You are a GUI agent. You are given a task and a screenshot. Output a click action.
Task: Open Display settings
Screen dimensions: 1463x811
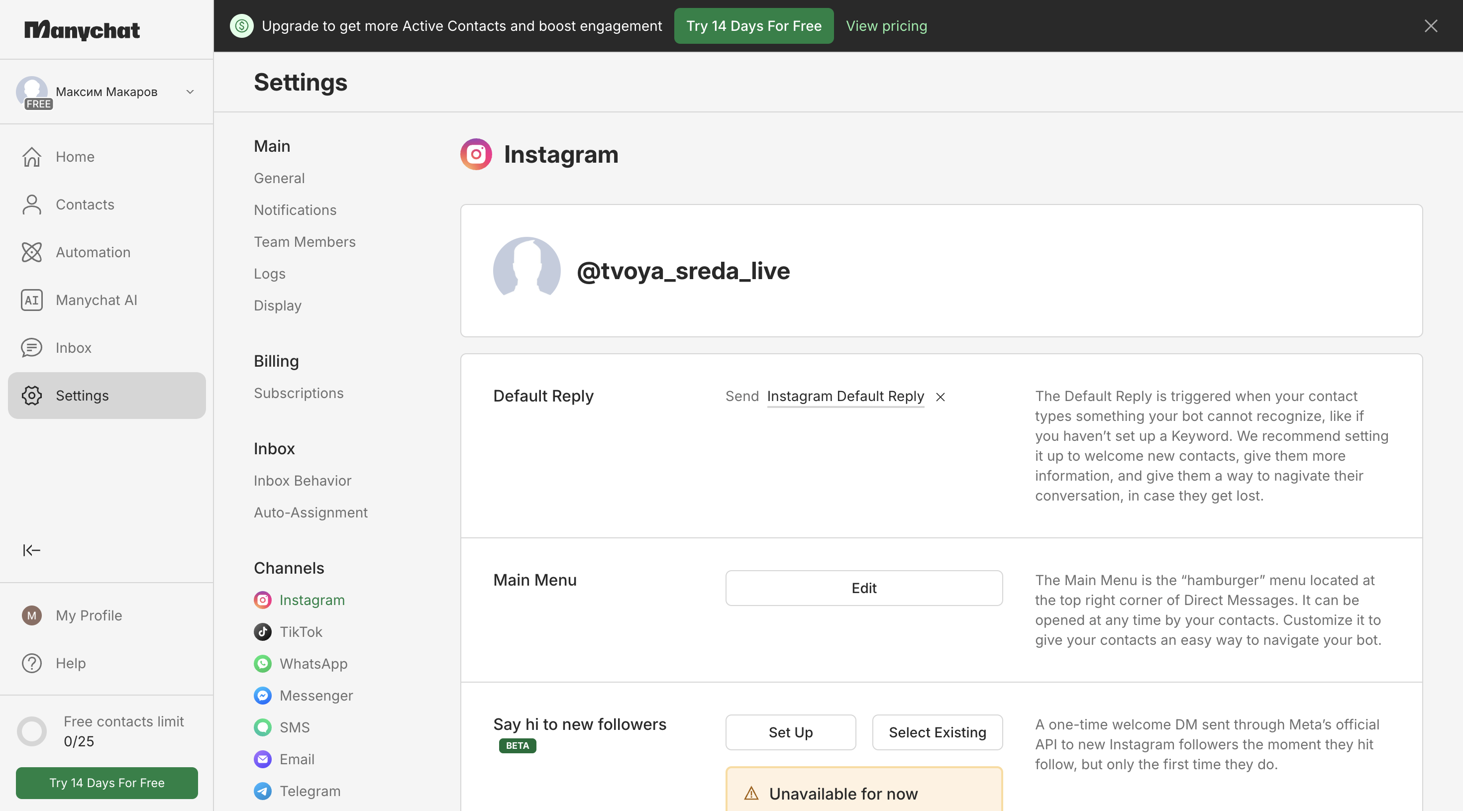click(277, 305)
